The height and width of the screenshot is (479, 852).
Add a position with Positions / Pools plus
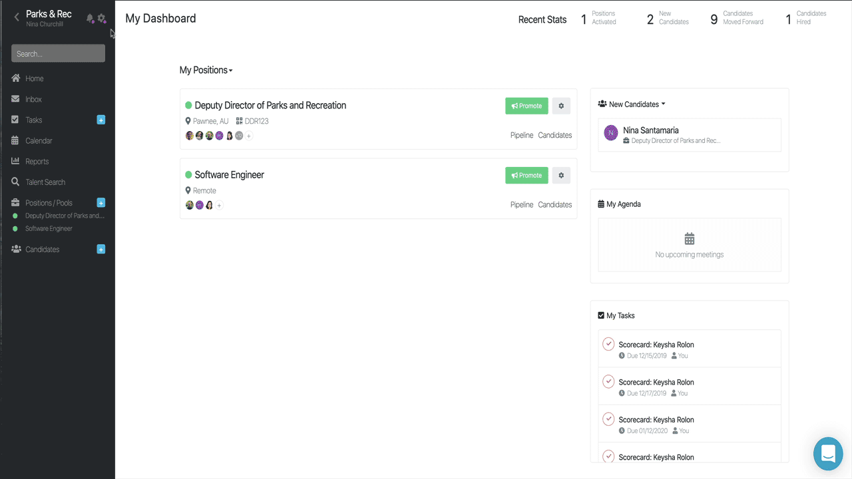(x=101, y=202)
